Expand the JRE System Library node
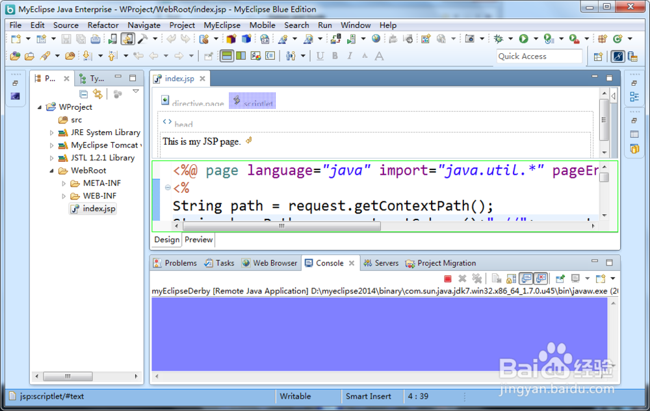The width and height of the screenshot is (650, 411). (51, 133)
